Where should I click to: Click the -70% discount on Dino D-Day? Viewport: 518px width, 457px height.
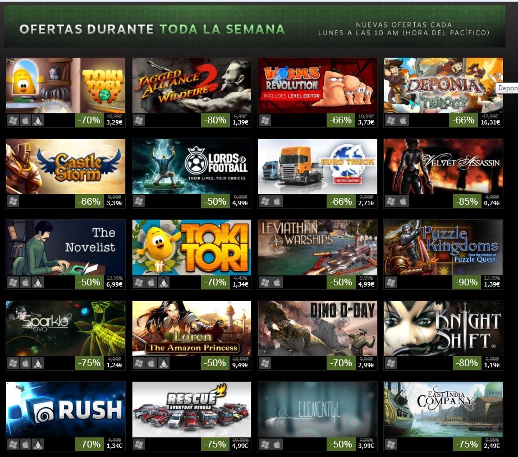click(341, 363)
